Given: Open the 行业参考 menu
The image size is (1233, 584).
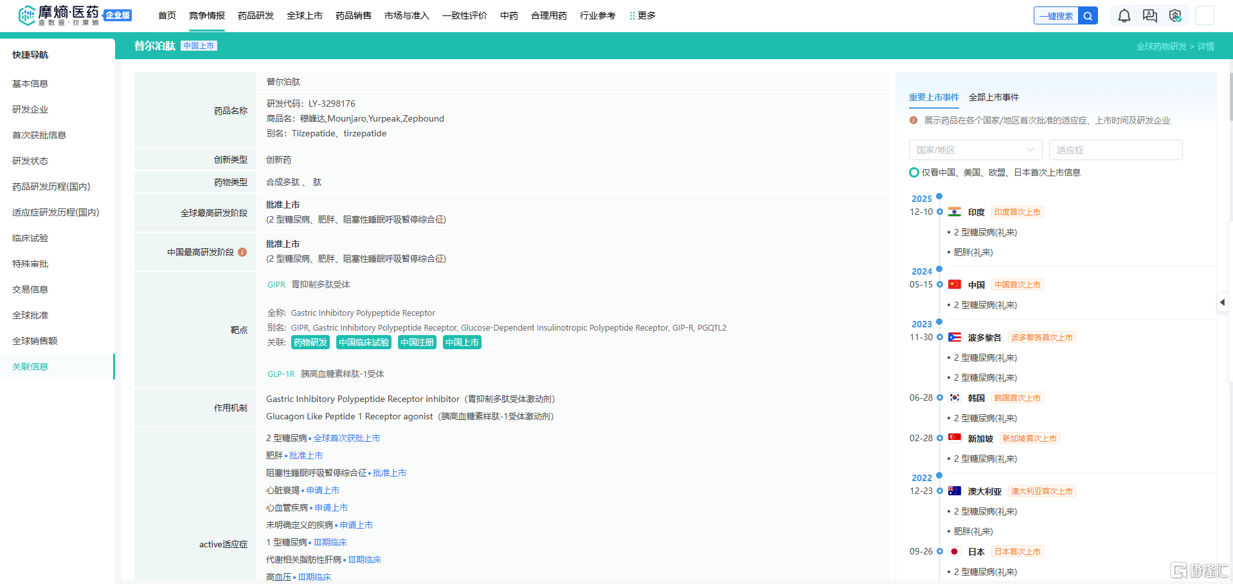Looking at the screenshot, I should [598, 15].
